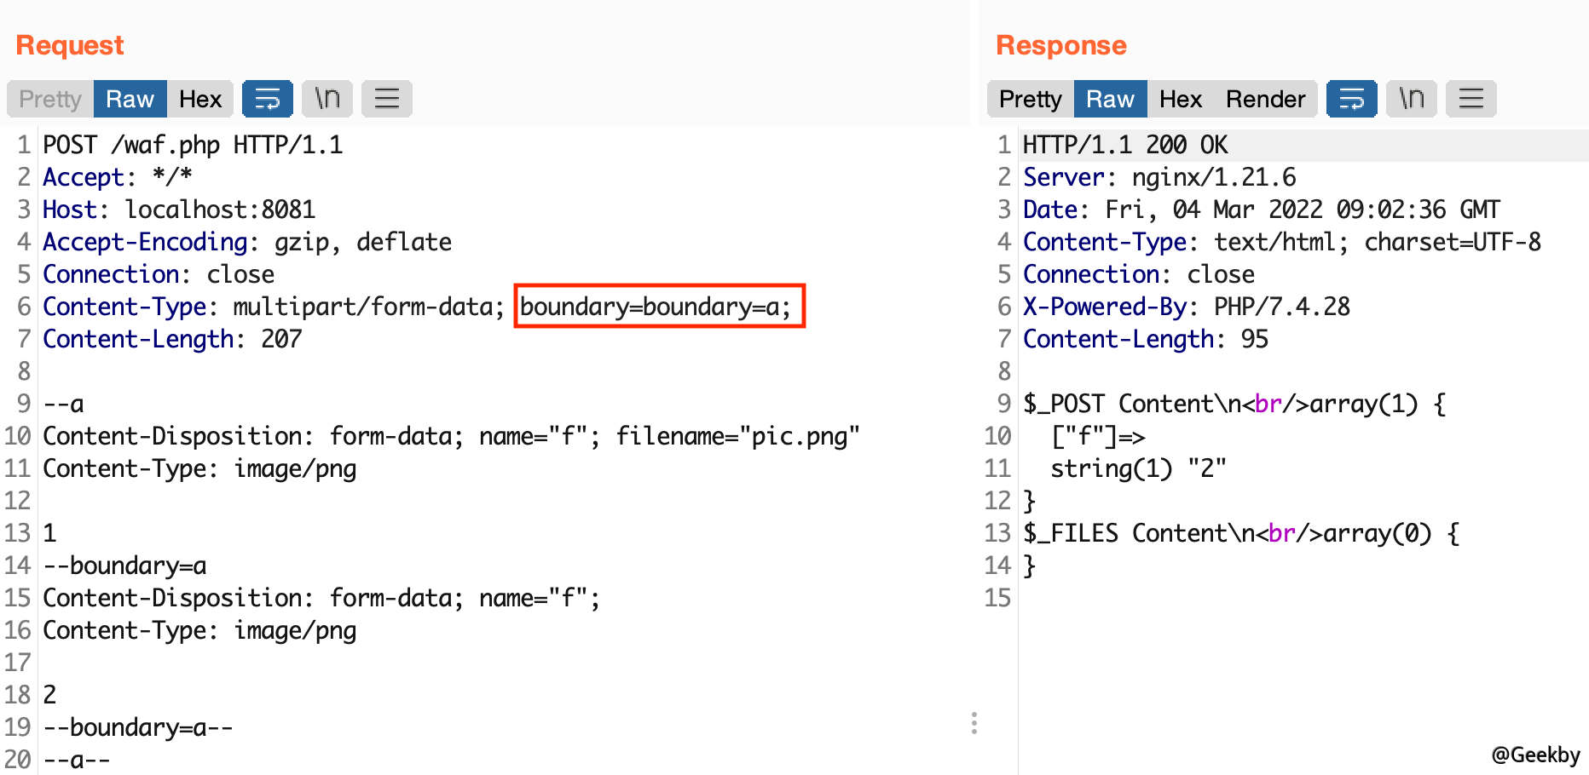
Task: Click the Content-Length: 207 request header
Action: tap(172, 339)
